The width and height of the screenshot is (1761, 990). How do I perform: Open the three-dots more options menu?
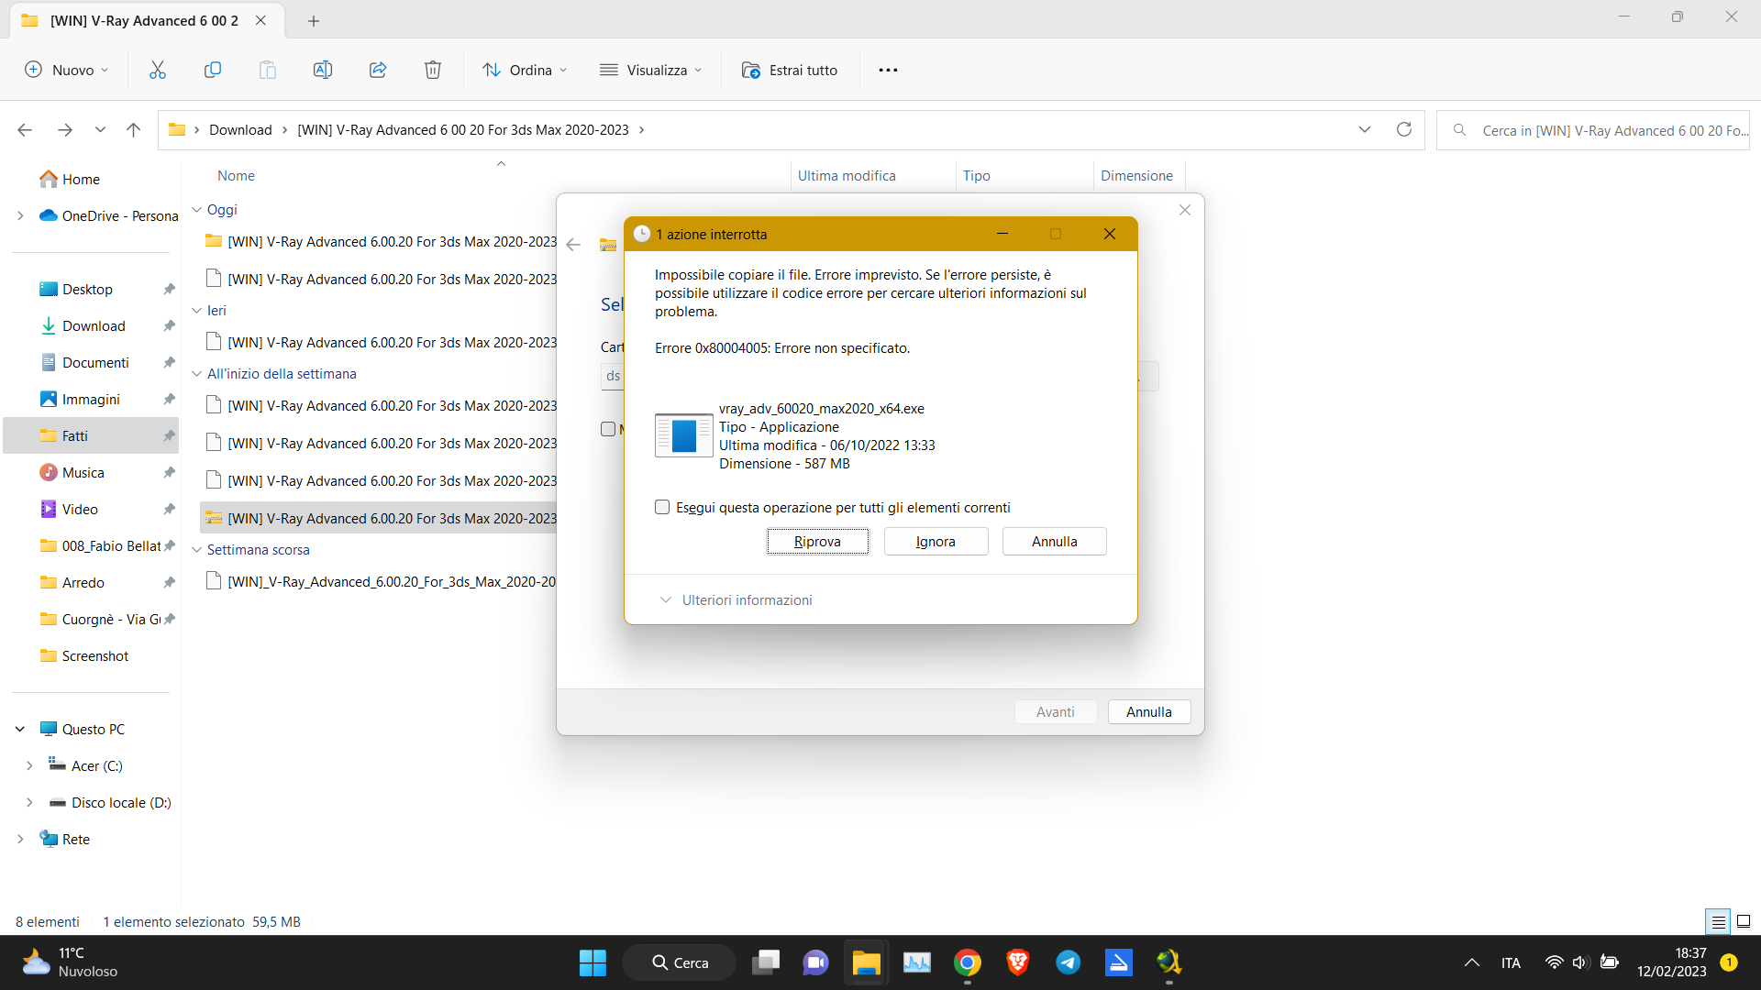pyautogui.click(x=888, y=70)
